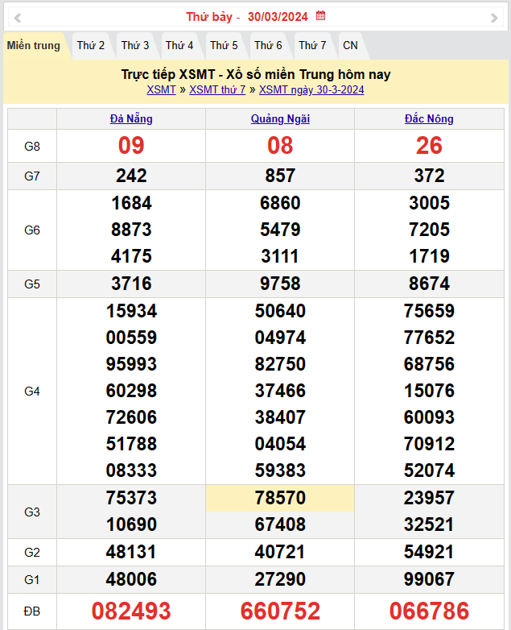Click highlighted G3 number 78570
The image size is (511, 630).
coord(280,498)
